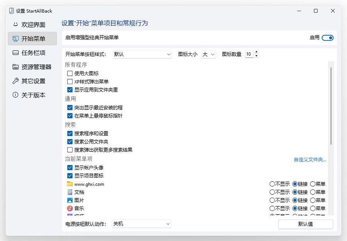Click the 默认值 button

[x=305, y=224]
